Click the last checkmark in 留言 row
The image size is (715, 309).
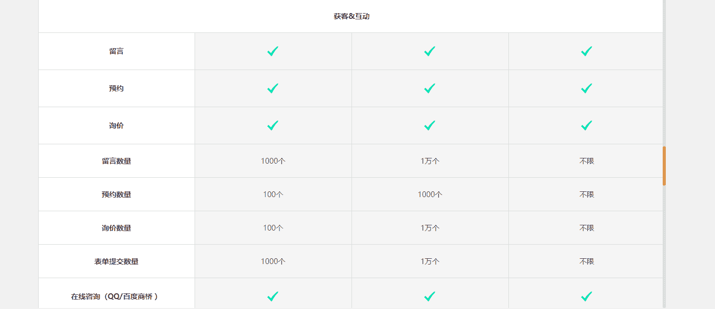[x=587, y=51]
